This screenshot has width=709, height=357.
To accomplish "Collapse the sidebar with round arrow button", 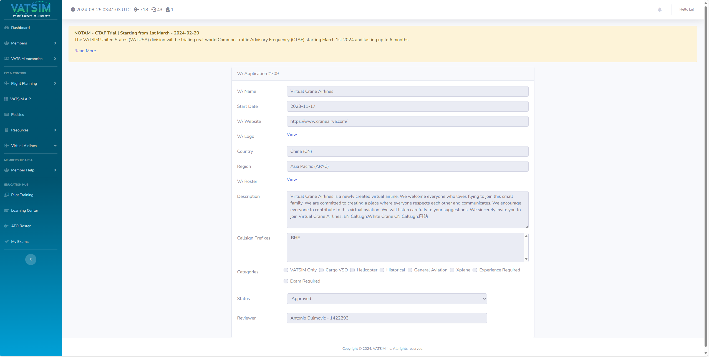I will tap(31, 259).
